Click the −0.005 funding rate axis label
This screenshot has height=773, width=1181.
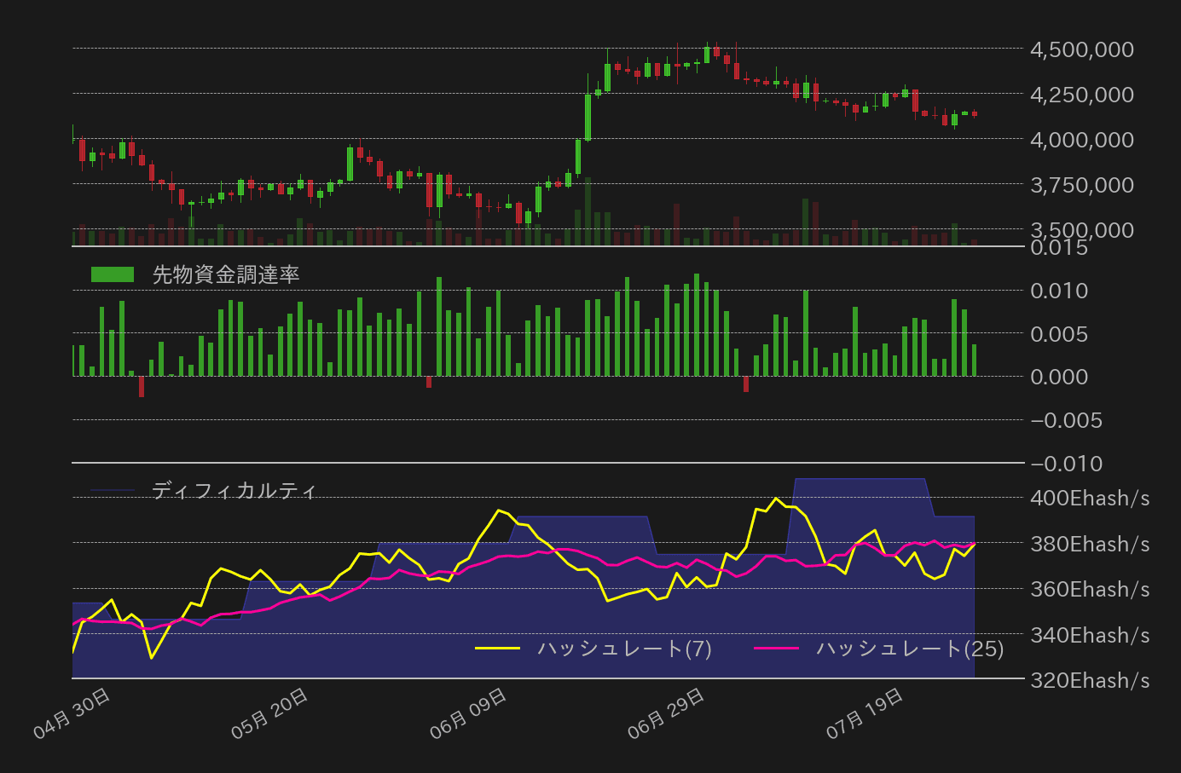(x=1066, y=420)
